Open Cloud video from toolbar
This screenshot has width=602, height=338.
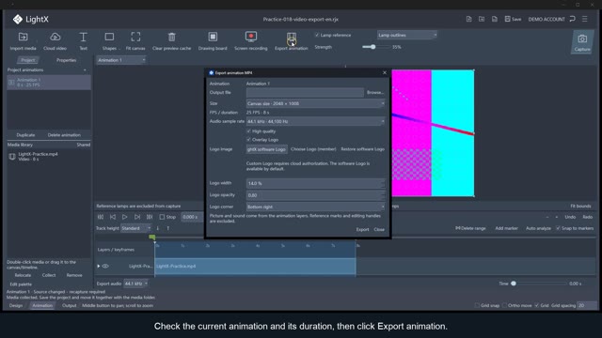55,37
